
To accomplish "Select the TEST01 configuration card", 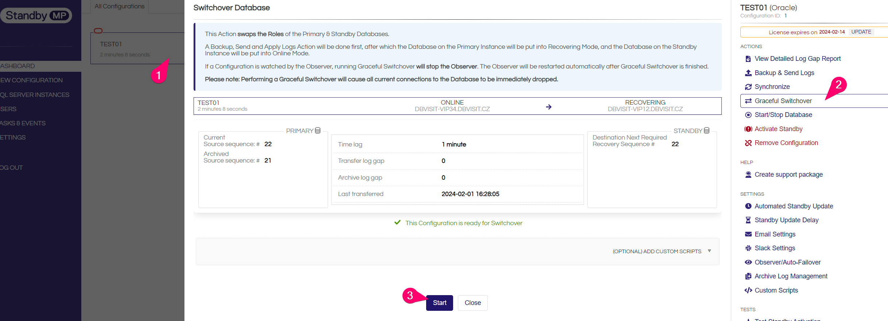I will point(137,48).
